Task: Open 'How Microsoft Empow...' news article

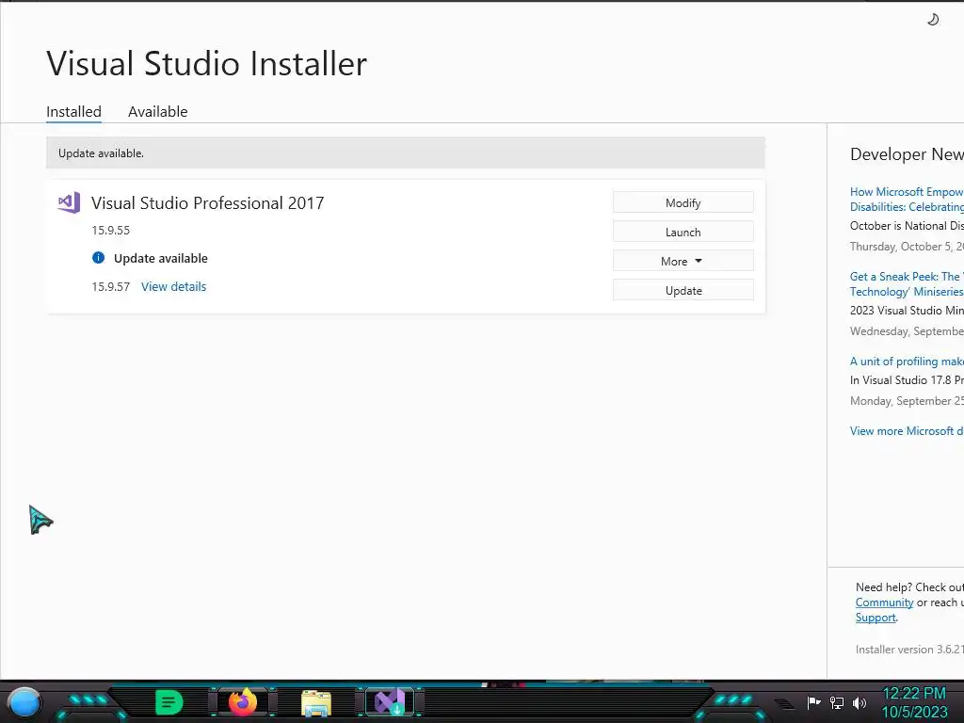Action: [x=907, y=200]
